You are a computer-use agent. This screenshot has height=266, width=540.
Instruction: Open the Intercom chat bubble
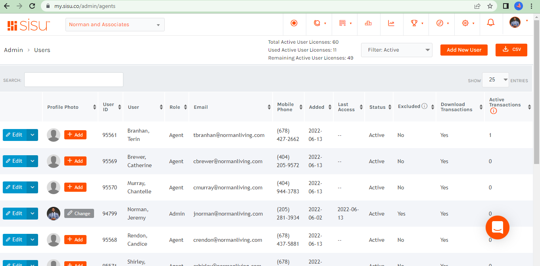(x=497, y=227)
